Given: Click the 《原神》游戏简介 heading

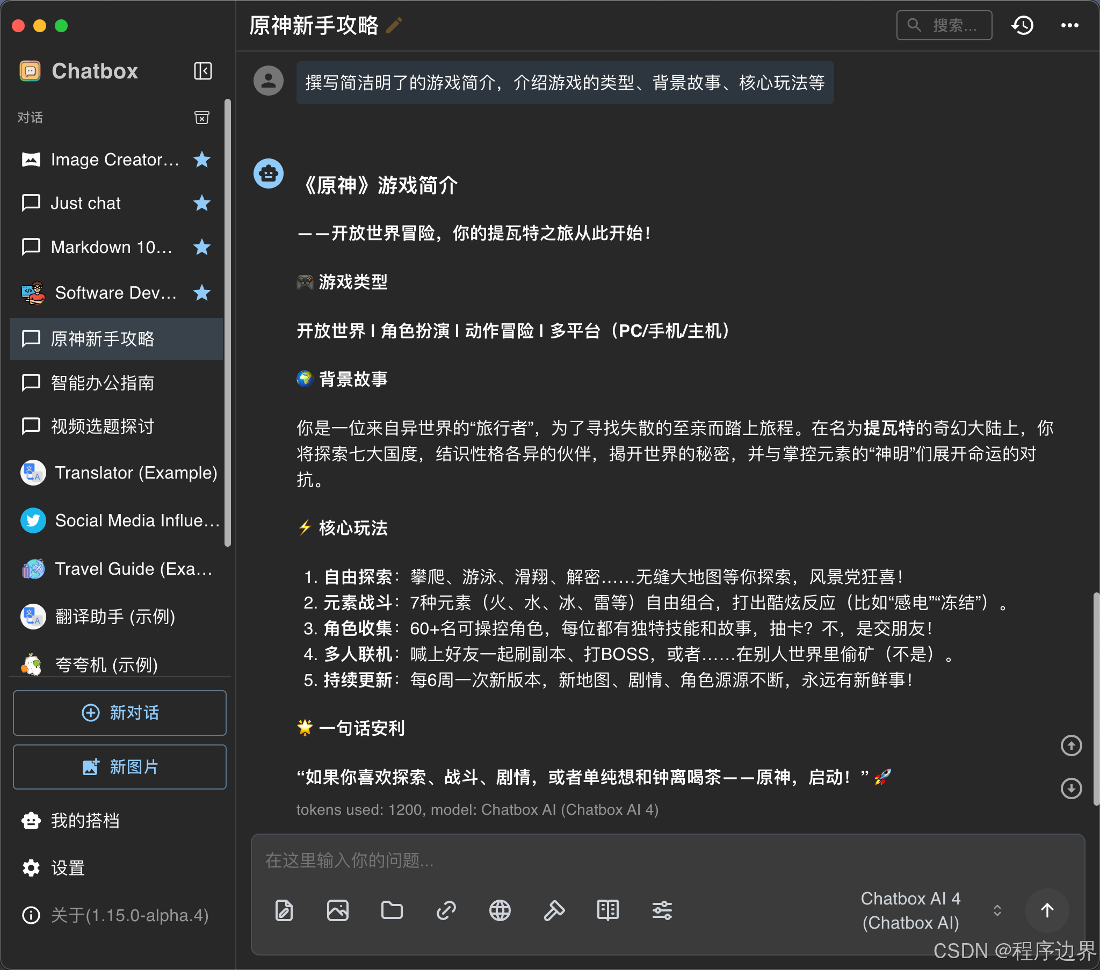Looking at the screenshot, I should click(379, 186).
